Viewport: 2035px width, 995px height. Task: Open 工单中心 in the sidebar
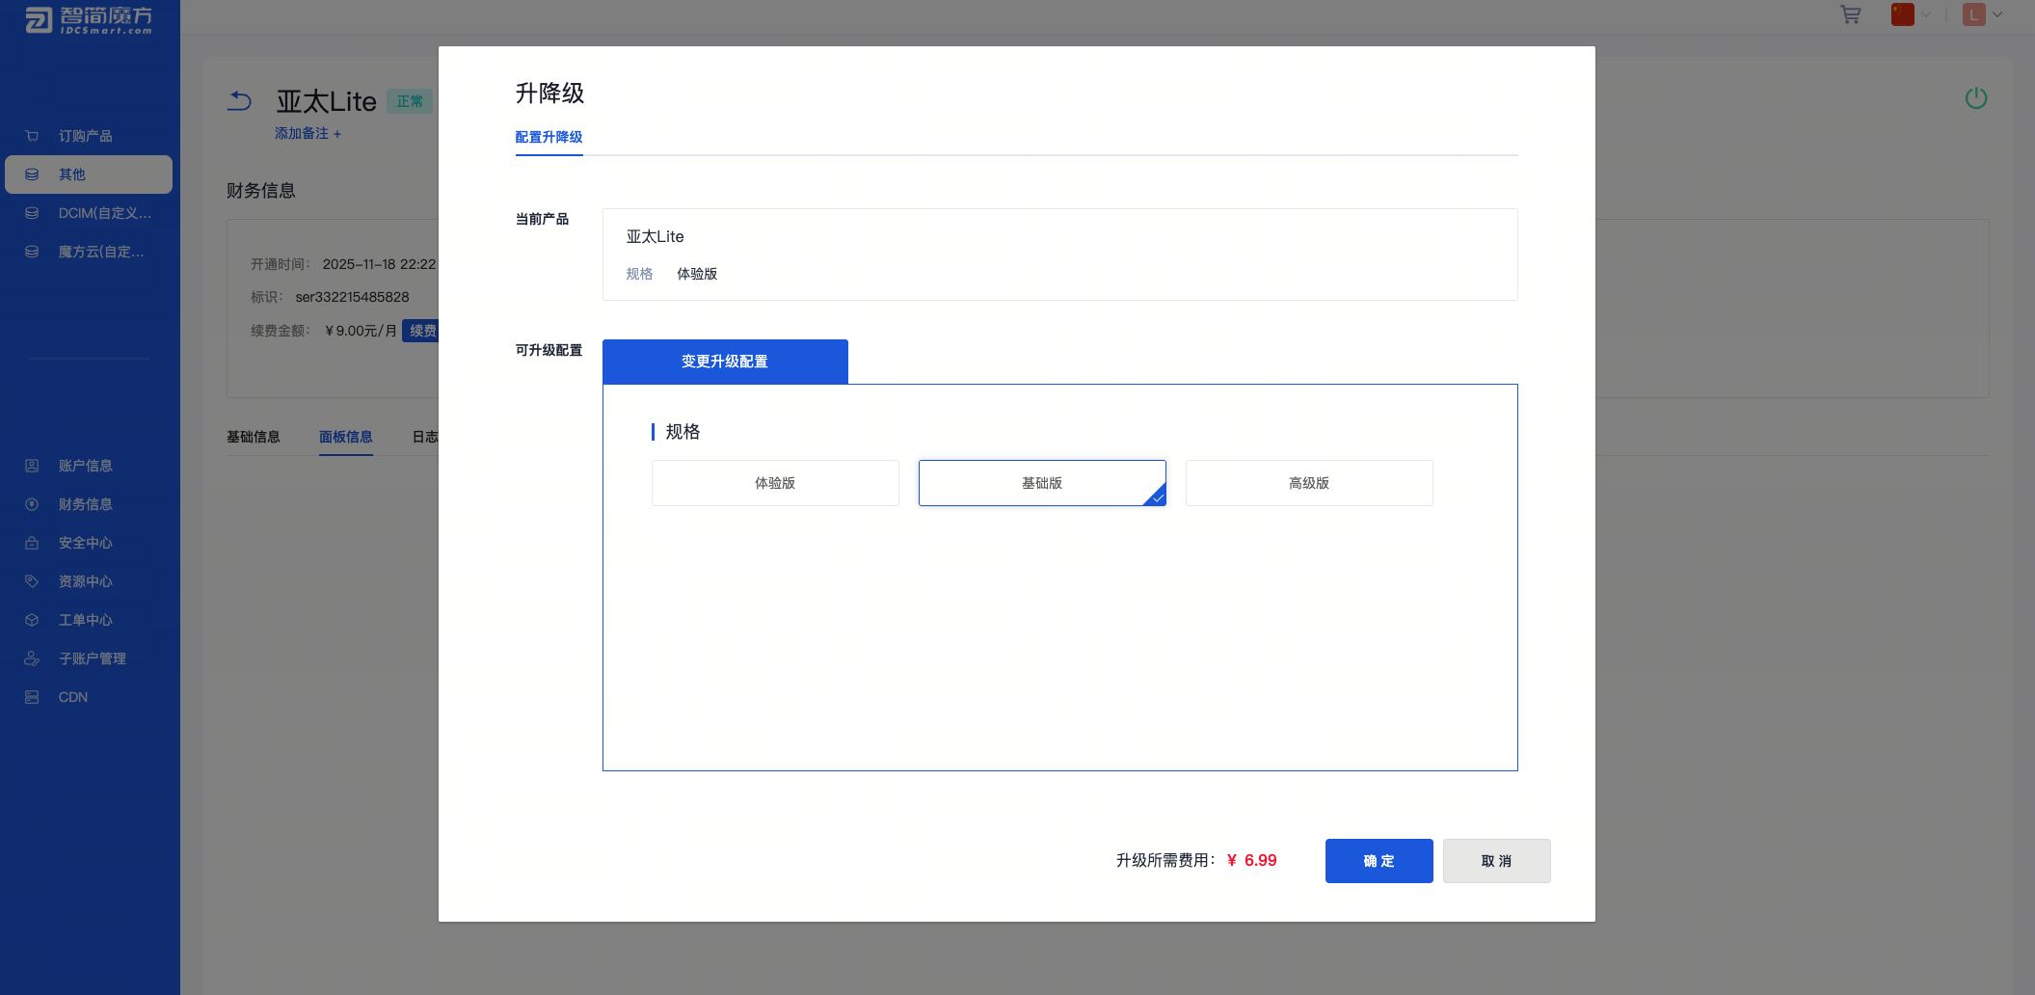click(85, 620)
